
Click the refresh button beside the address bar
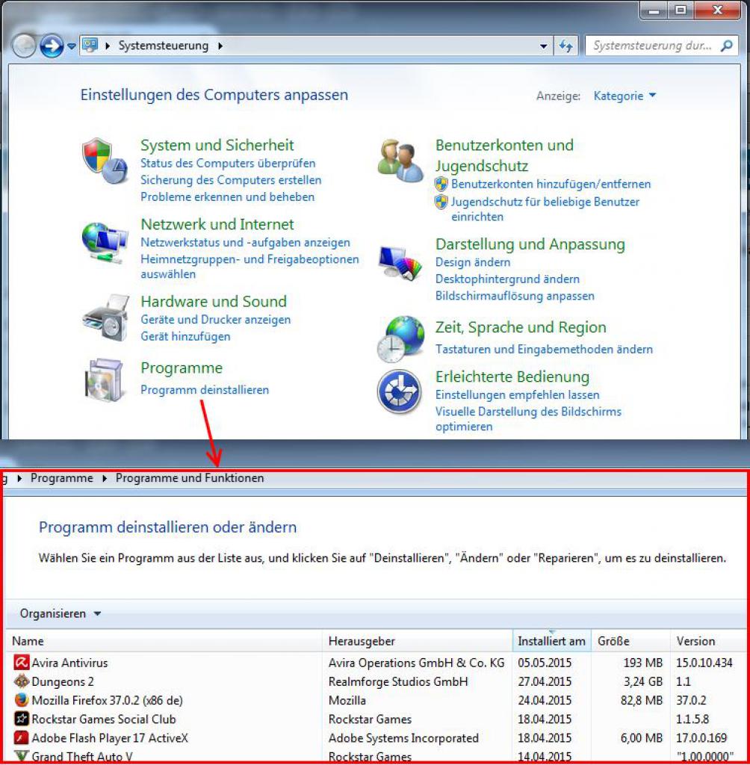(566, 46)
